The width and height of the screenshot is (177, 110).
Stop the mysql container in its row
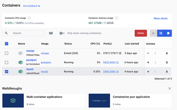point(148,72)
